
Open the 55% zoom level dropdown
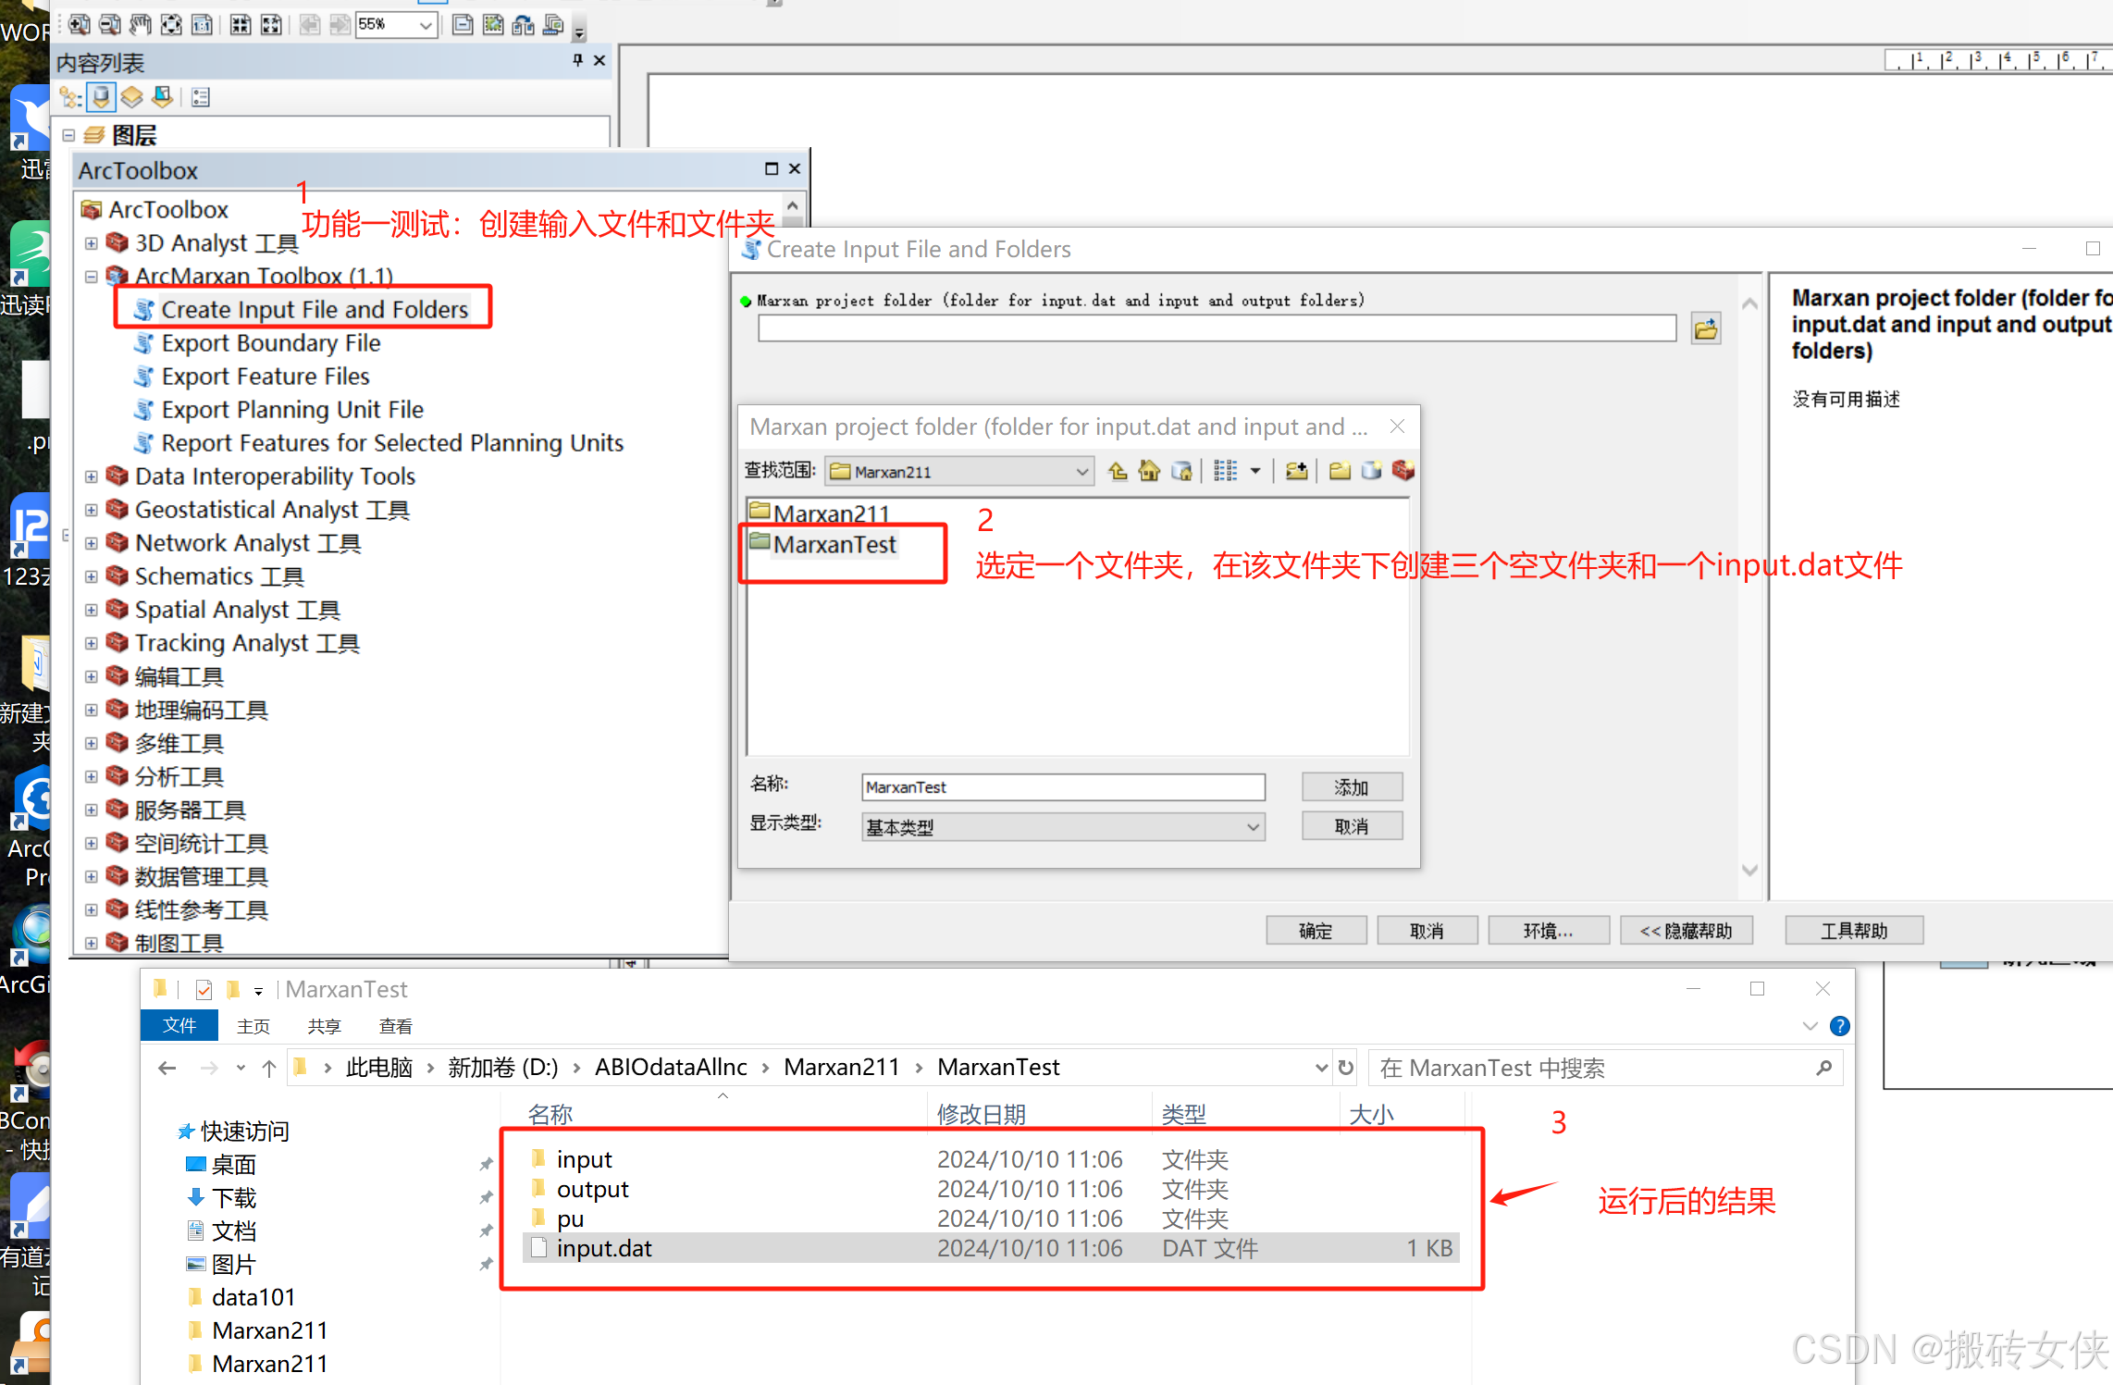(425, 25)
